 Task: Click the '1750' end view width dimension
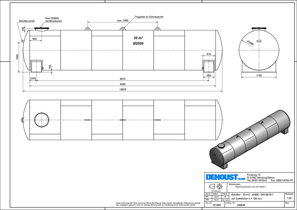point(259,75)
